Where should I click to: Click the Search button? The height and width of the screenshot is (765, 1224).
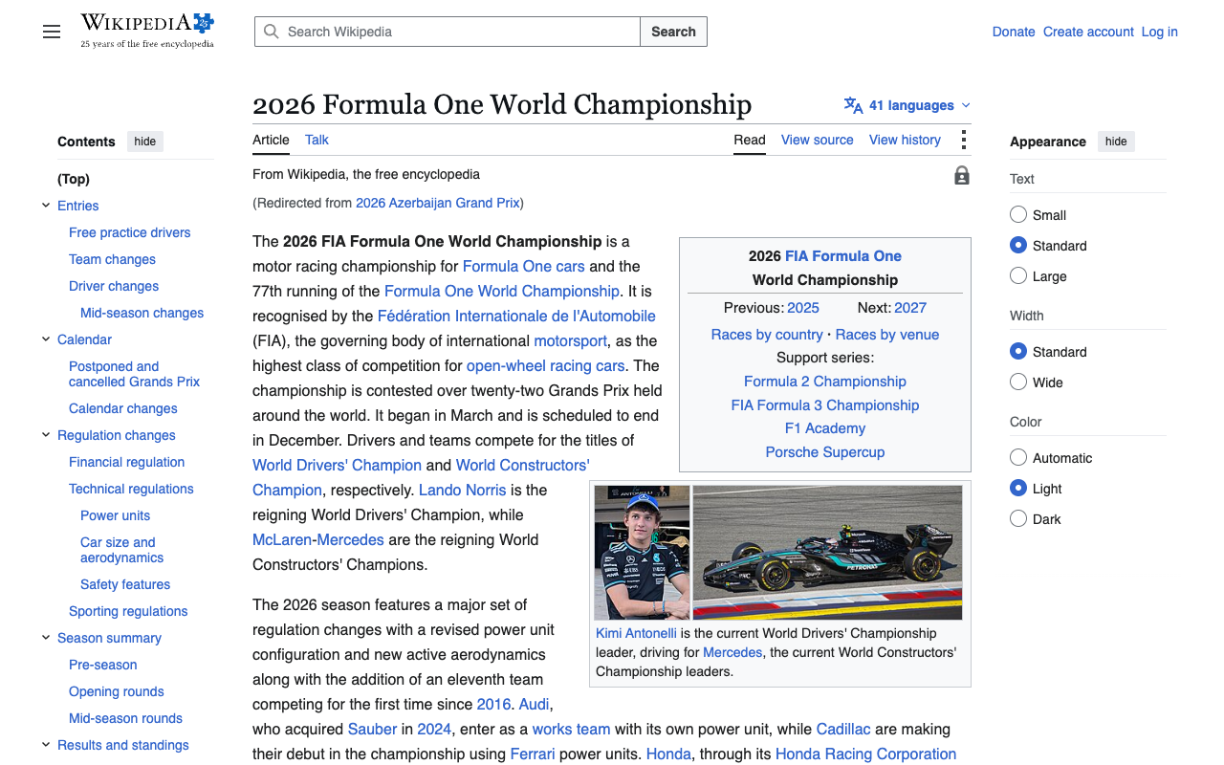(x=673, y=32)
